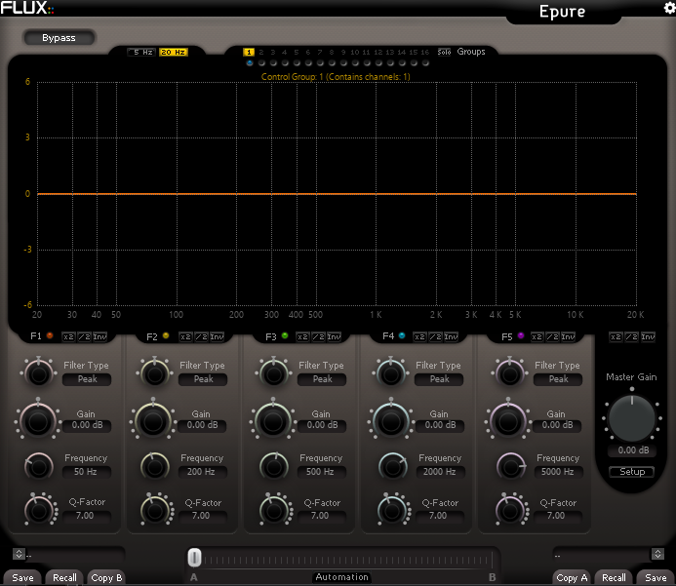The height and width of the screenshot is (586, 676).
Task: Click Copy B button
Action: coord(106,578)
